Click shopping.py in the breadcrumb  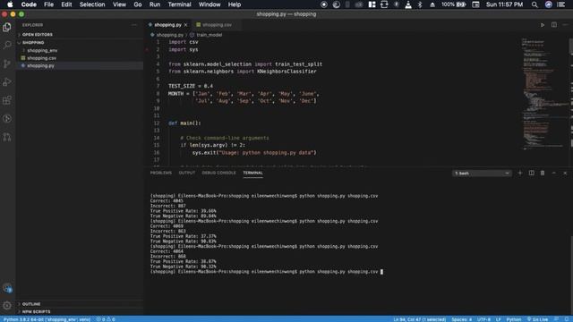coord(170,35)
